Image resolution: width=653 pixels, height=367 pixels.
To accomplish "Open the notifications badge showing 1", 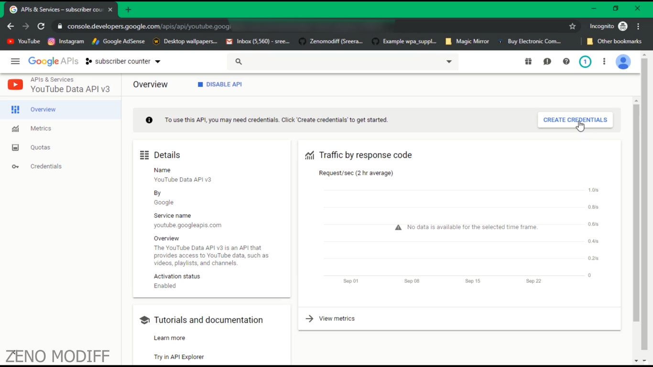I will coord(585,62).
